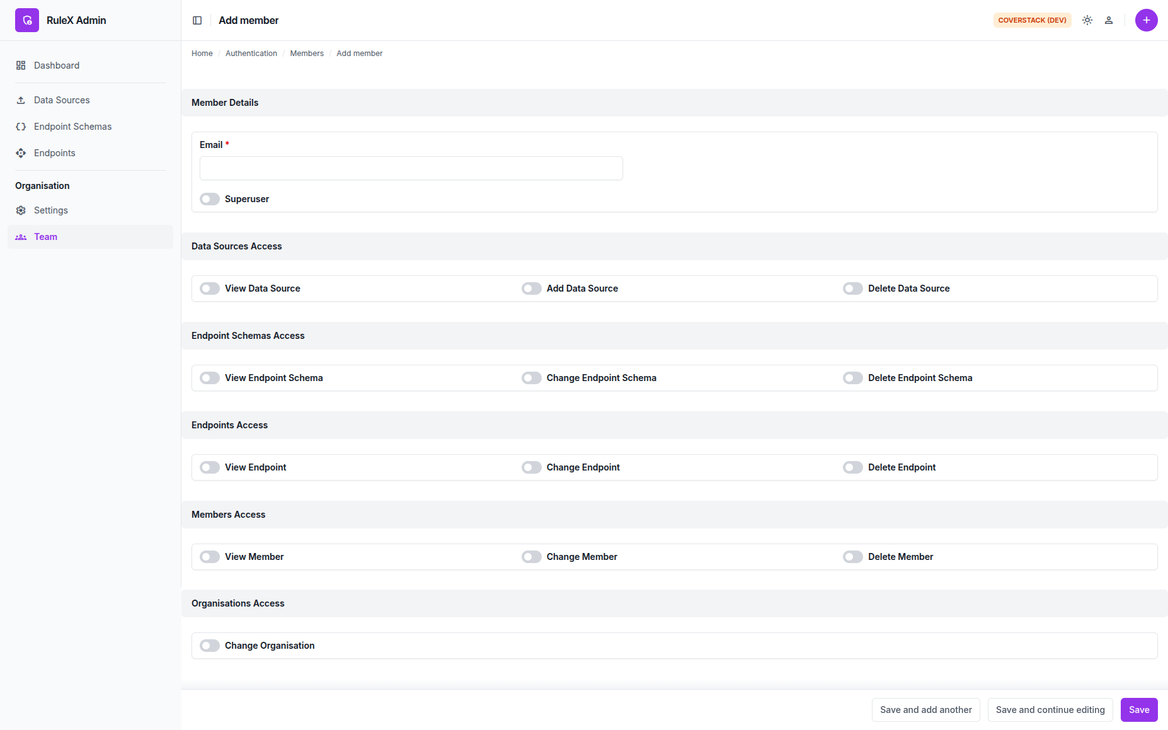The height and width of the screenshot is (730, 1168).
Task: Toggle View Data Source permission
Action: [x=210, y=288]
